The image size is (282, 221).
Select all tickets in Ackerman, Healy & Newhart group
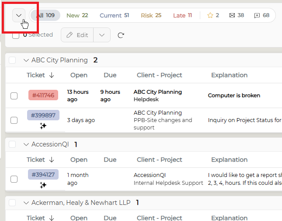click(x=12, y=203)
